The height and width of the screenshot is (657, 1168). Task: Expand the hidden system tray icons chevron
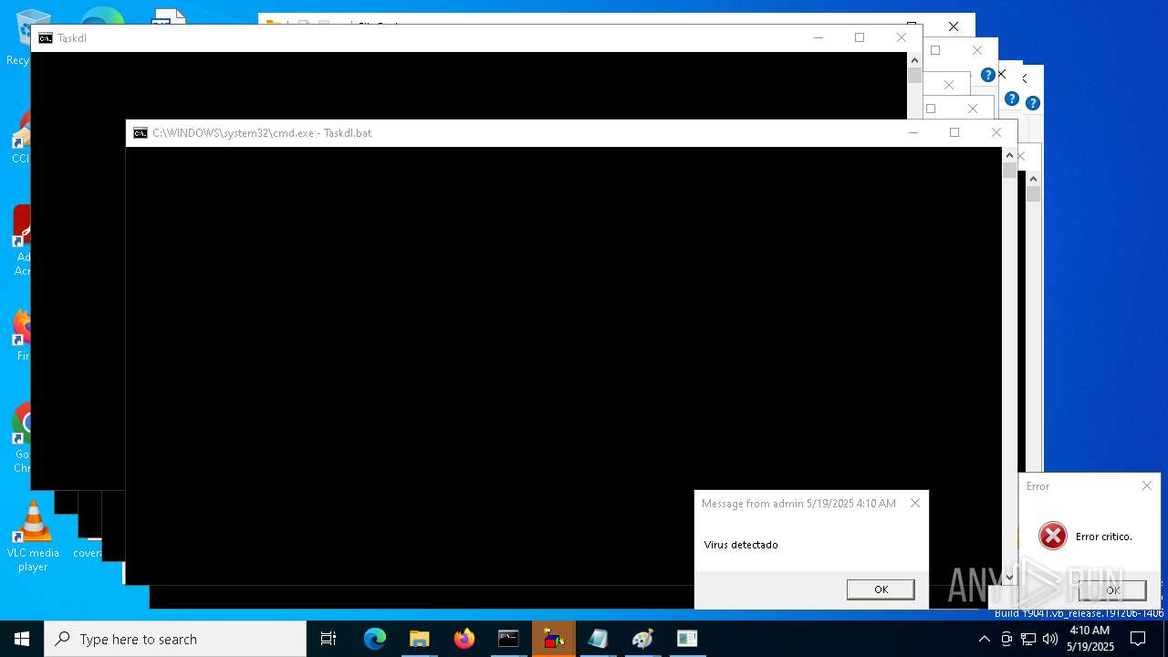click(984, 639)
